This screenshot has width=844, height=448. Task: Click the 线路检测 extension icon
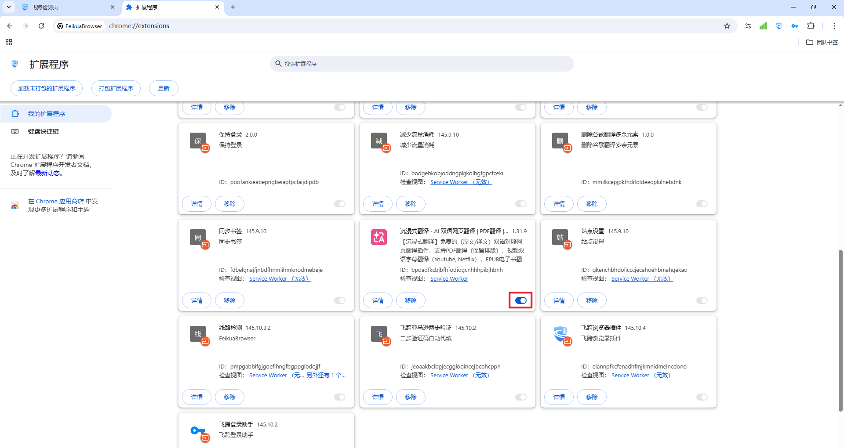[x=198, y=334]
